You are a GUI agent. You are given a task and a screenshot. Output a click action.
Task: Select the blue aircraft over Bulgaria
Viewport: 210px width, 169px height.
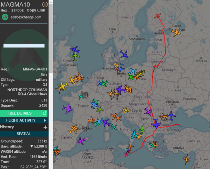[x=156, y=123]
